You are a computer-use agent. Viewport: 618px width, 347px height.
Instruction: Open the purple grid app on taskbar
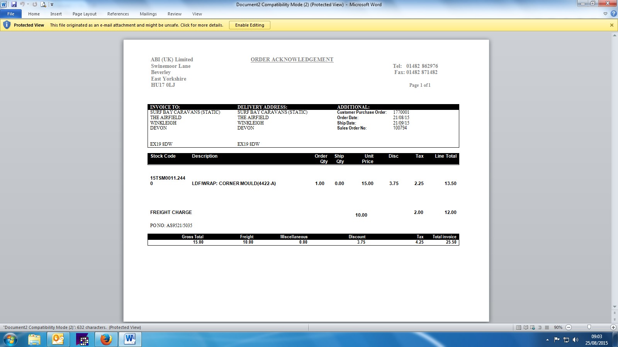coord(82,340)
